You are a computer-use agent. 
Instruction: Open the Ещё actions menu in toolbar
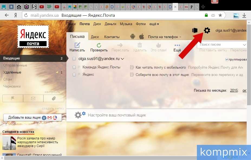click(177, 47)
